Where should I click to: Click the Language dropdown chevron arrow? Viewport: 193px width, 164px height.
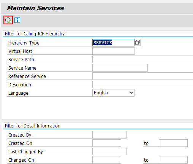click(131, 93)
